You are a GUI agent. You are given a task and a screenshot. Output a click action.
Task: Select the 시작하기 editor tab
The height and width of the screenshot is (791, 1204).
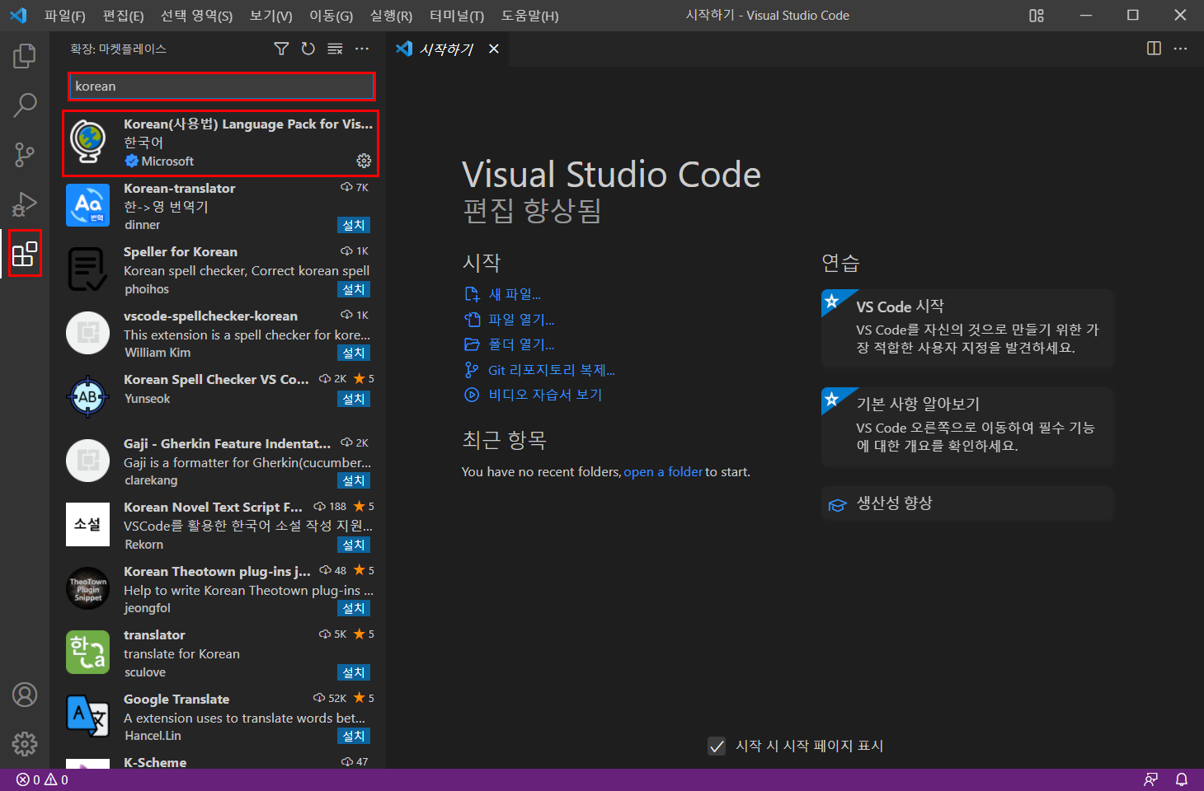click(x=447, y=49)
